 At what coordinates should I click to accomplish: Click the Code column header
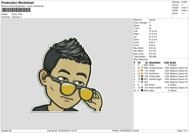(x=166, y=62)
